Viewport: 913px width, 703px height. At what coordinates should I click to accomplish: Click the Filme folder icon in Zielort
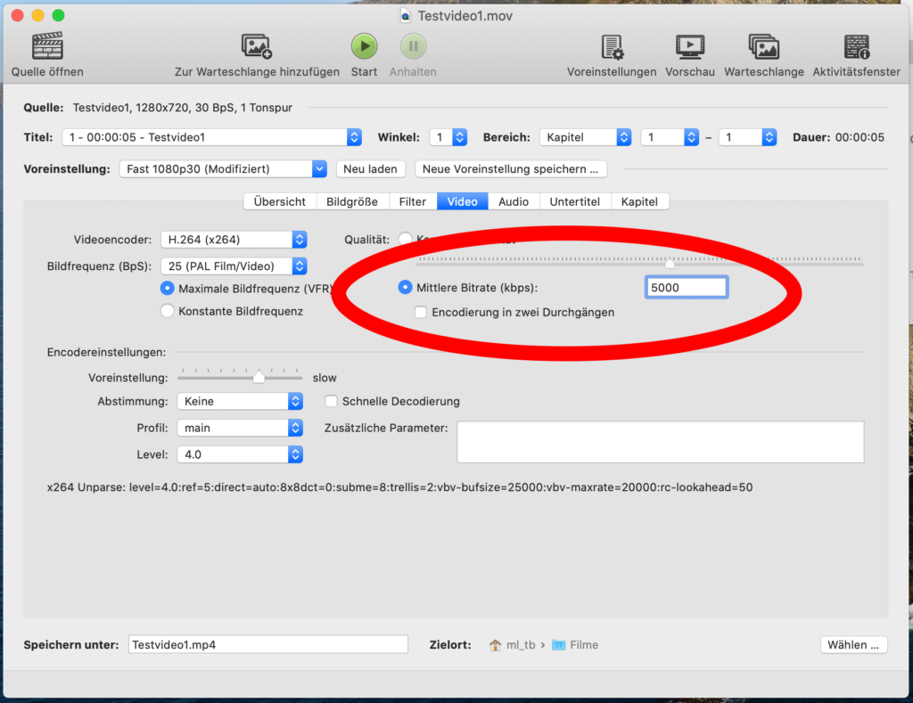click(558, 645)
